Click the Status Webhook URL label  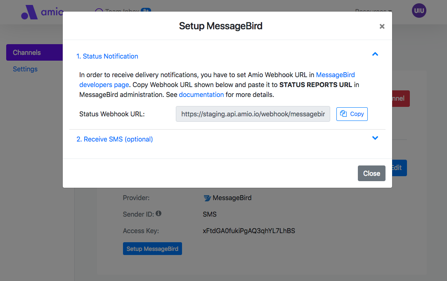click(112, 114)
